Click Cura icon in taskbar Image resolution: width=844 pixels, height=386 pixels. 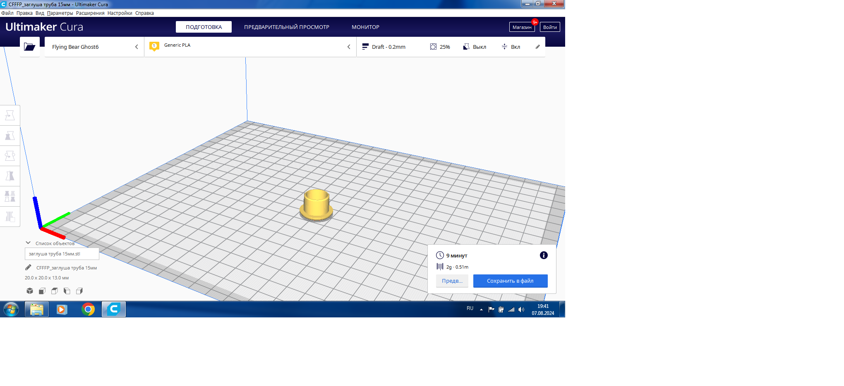(x=114, y=309)
